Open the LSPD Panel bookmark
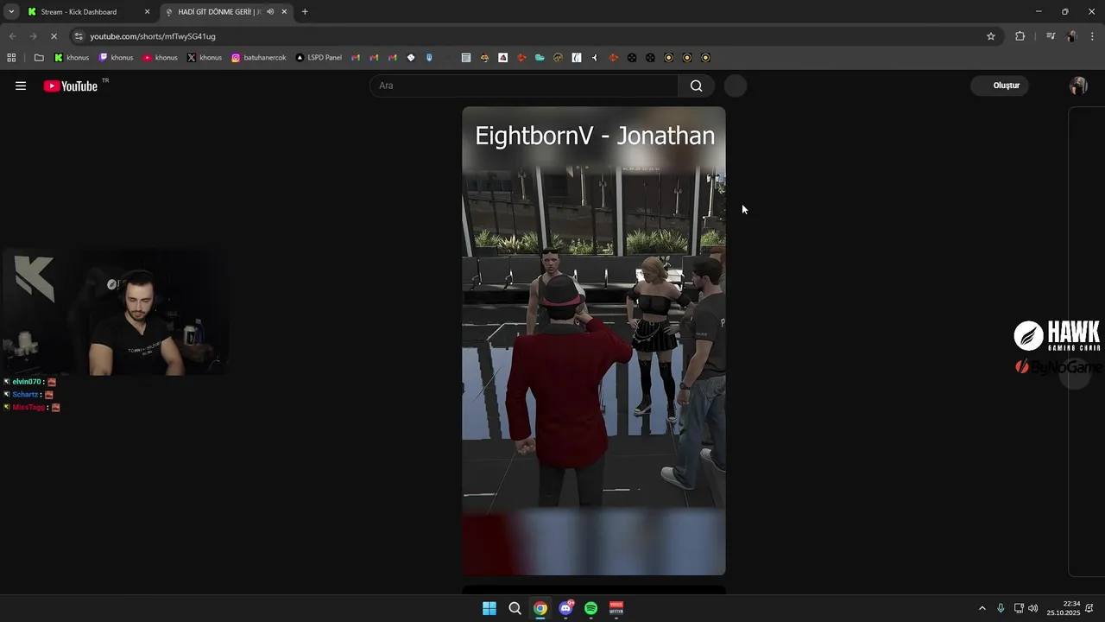This screenshot has width=1105, height=622. click(319, 58)
